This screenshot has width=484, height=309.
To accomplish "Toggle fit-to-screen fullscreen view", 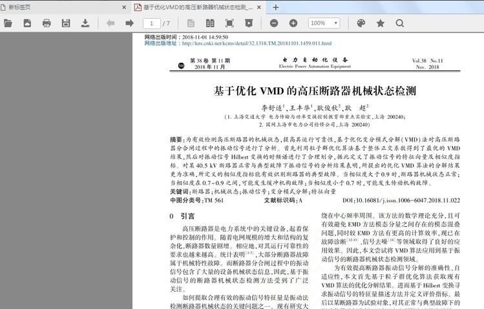I will click(x=229, y=23).
